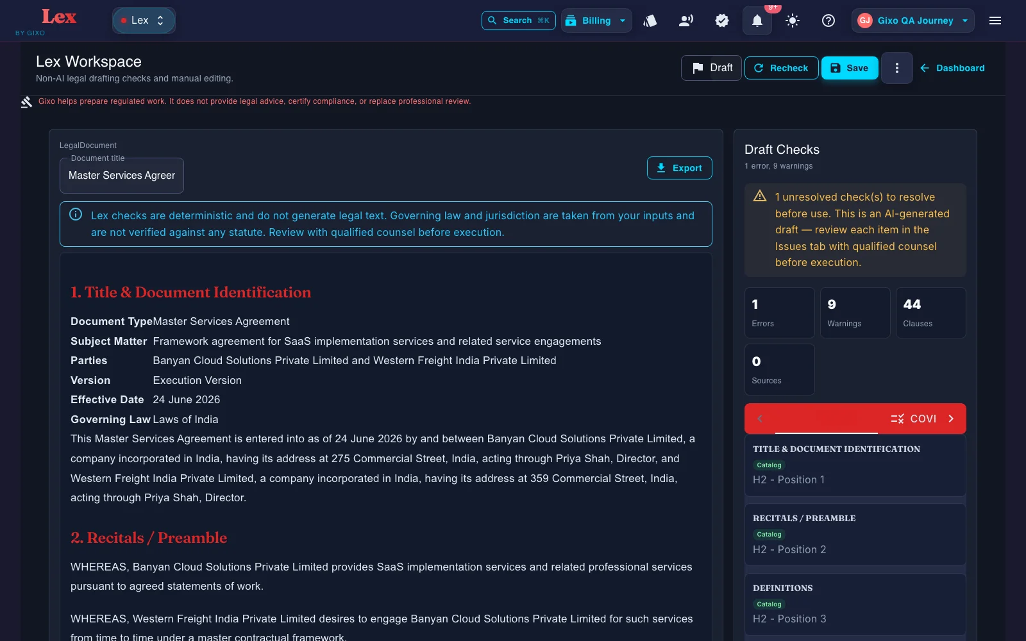
Task: Click the Warnings count card
Action: point(855,313)
